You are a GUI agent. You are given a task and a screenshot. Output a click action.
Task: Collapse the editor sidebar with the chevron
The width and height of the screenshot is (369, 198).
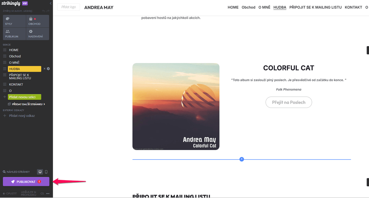[50, 4]
